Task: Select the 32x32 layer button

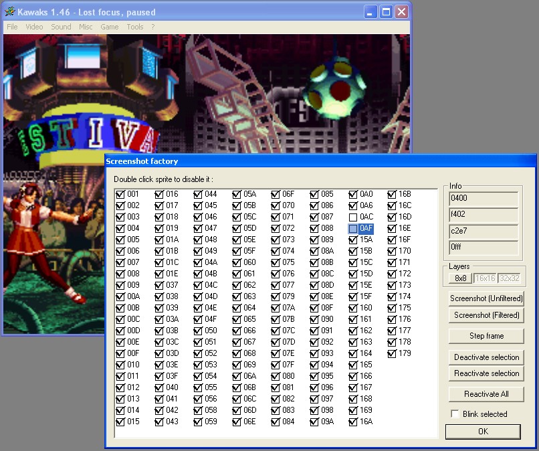Action: (510, 278)
